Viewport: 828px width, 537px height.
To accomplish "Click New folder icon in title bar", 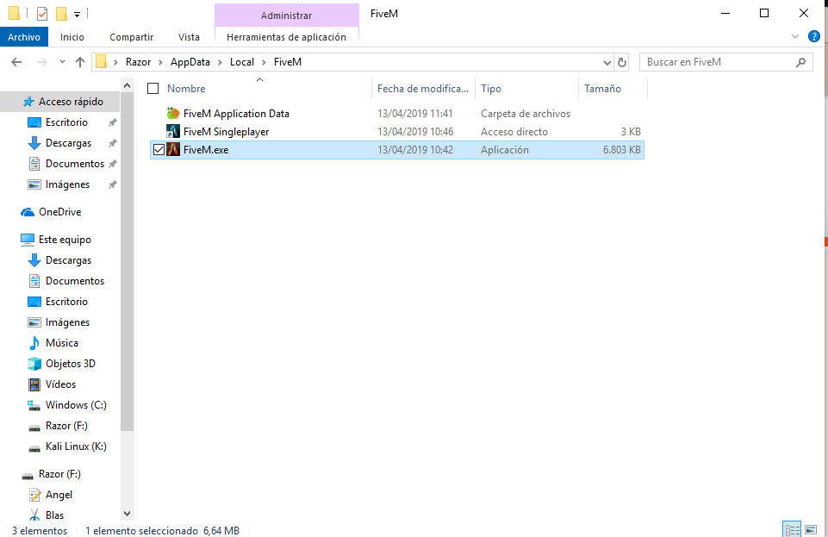I will pyautogui.click(x=61, y=13).
